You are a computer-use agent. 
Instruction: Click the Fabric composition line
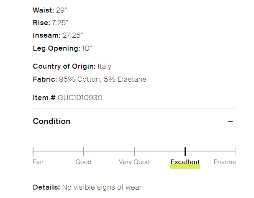coord(90,79)
